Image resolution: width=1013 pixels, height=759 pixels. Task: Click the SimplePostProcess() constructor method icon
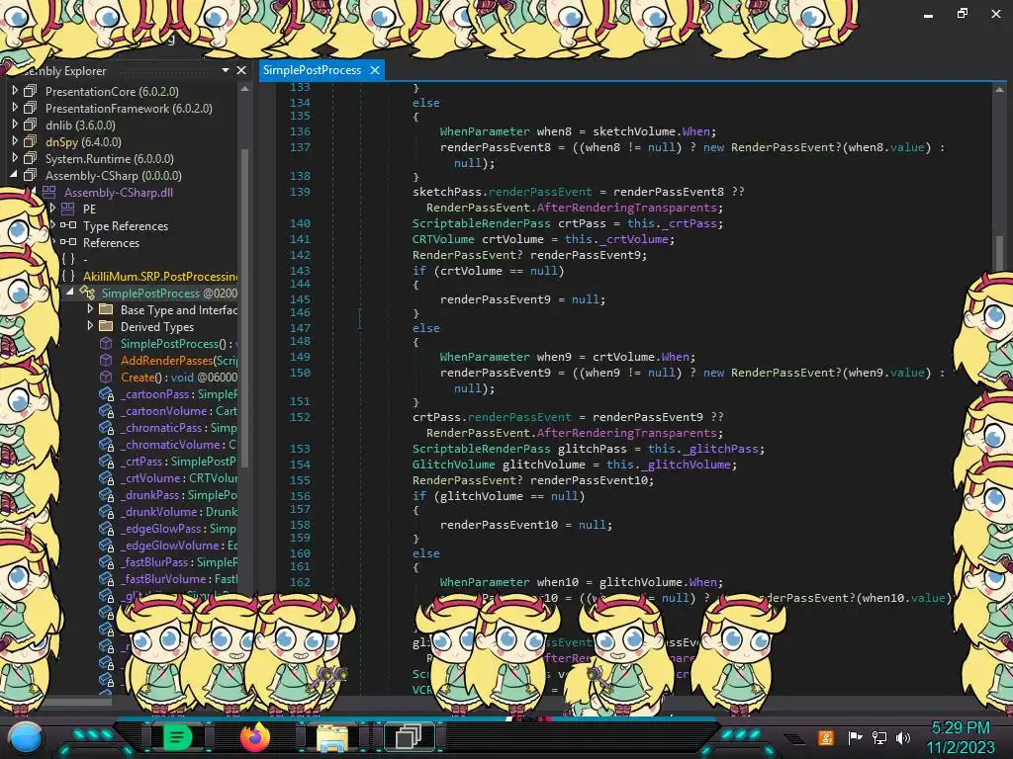[x=106, y=343]
